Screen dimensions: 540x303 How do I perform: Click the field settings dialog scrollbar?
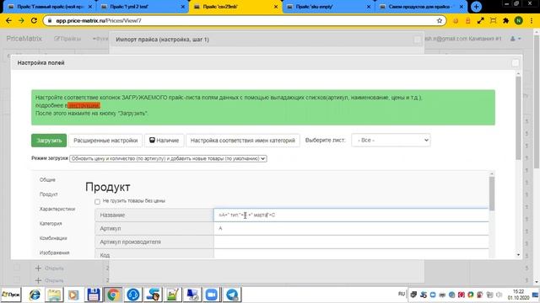(518, 118)
